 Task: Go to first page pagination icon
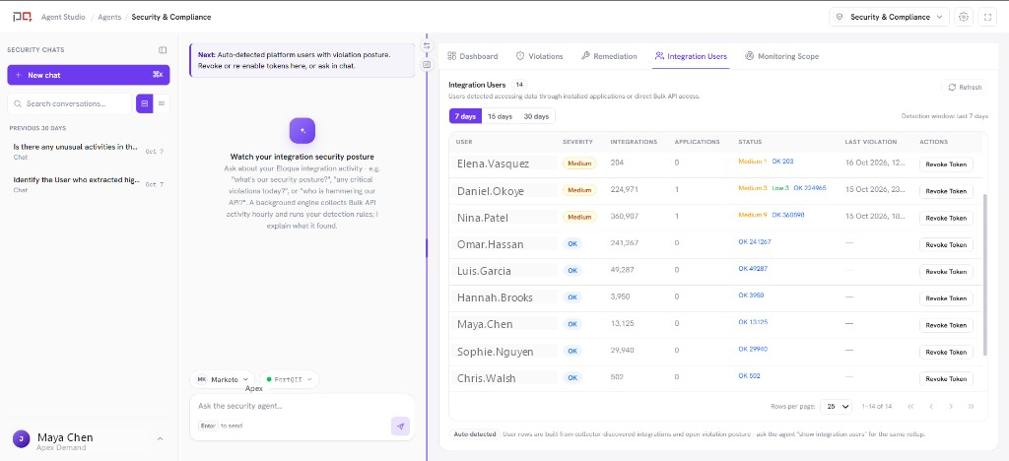pos(910,407)
